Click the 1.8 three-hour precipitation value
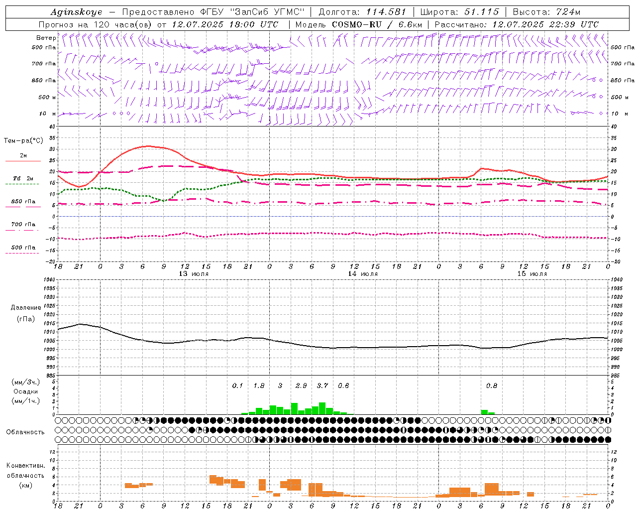Screen dimensions: 637x510 click(259, 386)
